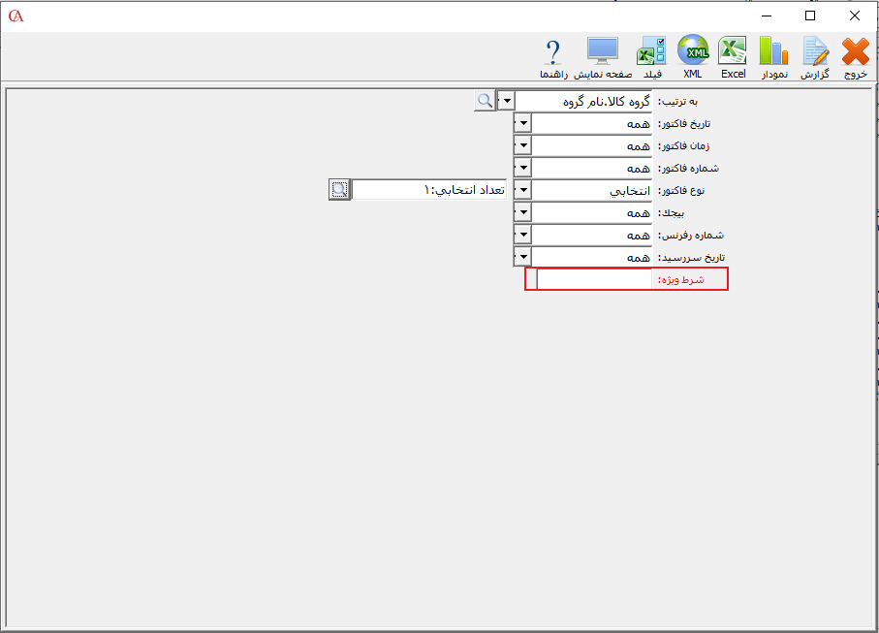Expand the به ترتیب sort order dropdown
Viewport: 879px width, 633px height.
(505, 101)
